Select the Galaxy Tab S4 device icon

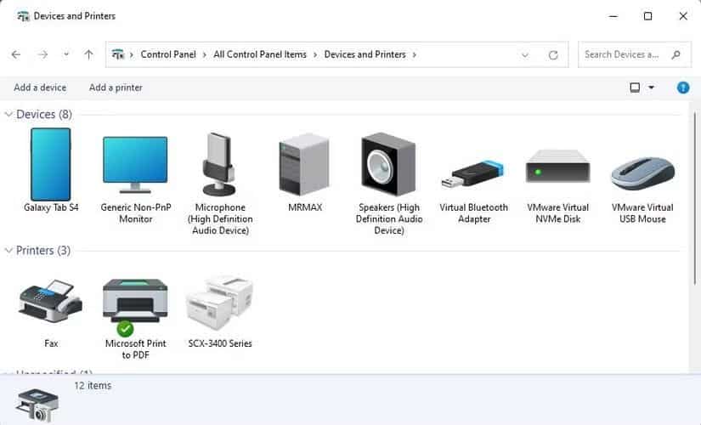pyautogui.click(x=50, y=164)
